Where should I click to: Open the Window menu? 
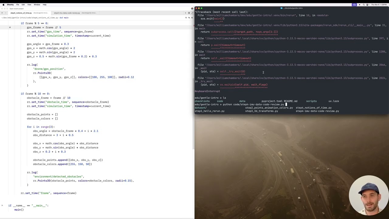point(37,5)
